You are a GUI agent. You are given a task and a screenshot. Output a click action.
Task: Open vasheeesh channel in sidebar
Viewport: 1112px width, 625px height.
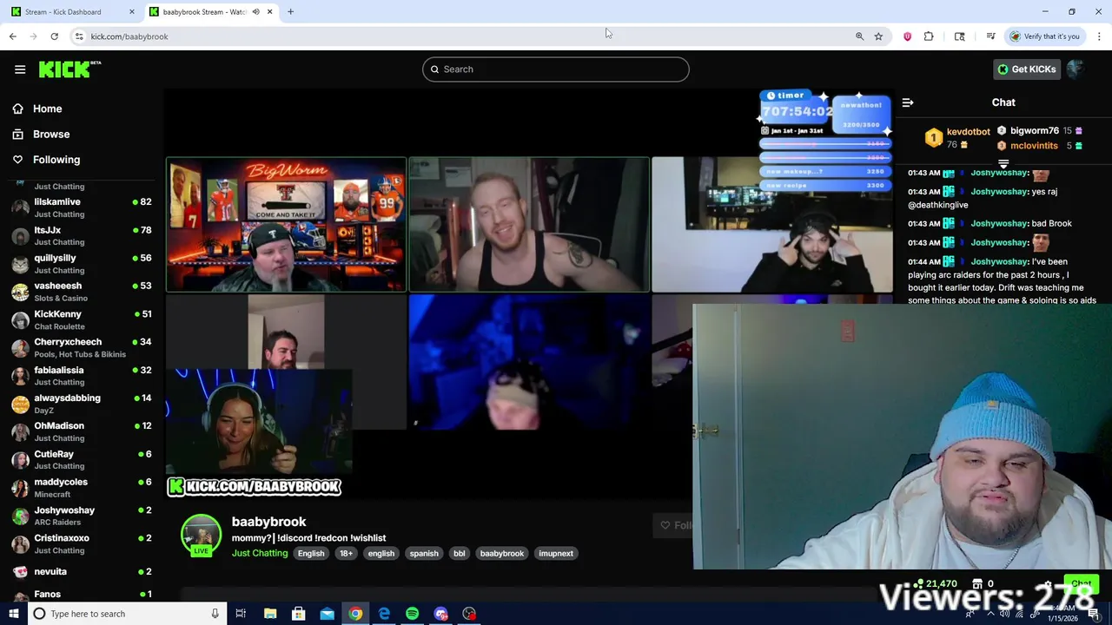point(82,291)
